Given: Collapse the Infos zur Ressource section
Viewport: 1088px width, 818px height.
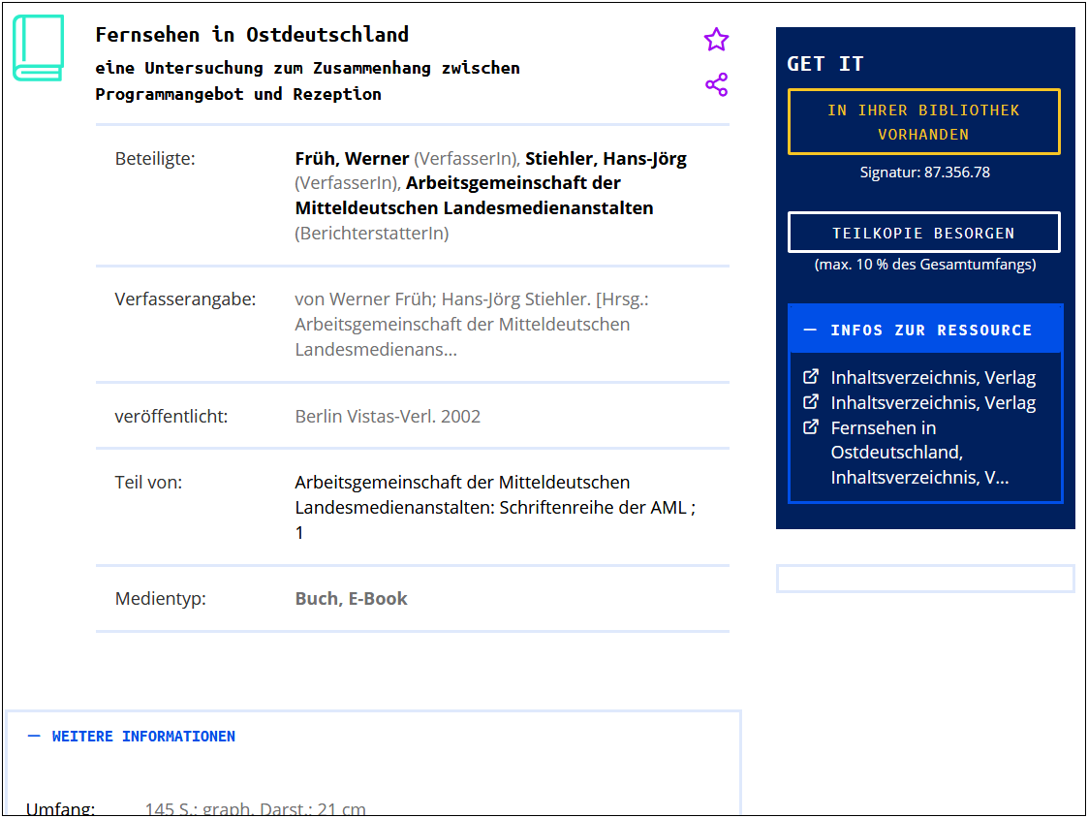Looking at the screenshot, I should (925, 330).
